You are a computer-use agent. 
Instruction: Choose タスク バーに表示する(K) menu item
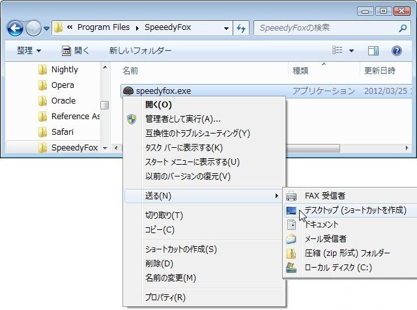point(204,148)
